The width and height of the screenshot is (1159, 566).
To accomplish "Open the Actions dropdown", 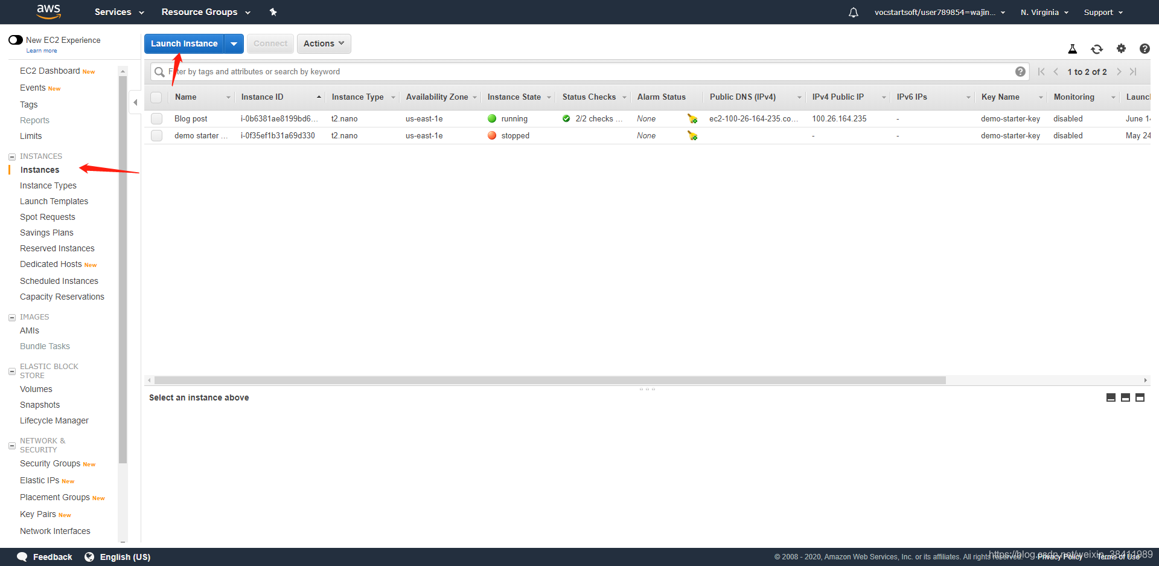I will coord(324,43).
